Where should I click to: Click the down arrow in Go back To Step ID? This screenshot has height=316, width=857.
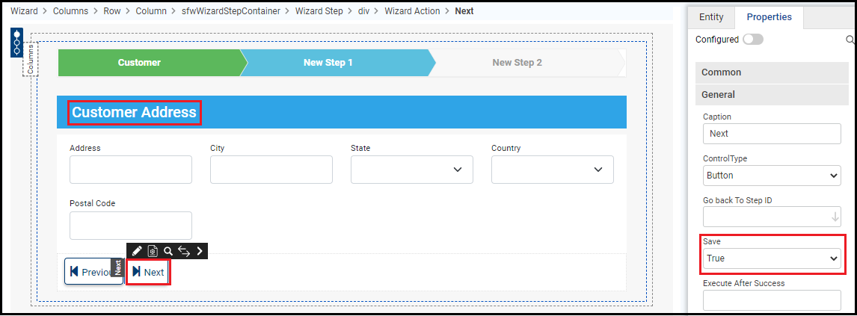(x=835, y=217)
